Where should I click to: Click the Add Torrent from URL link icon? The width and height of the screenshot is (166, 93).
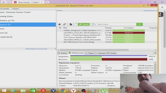coord(65,24)
